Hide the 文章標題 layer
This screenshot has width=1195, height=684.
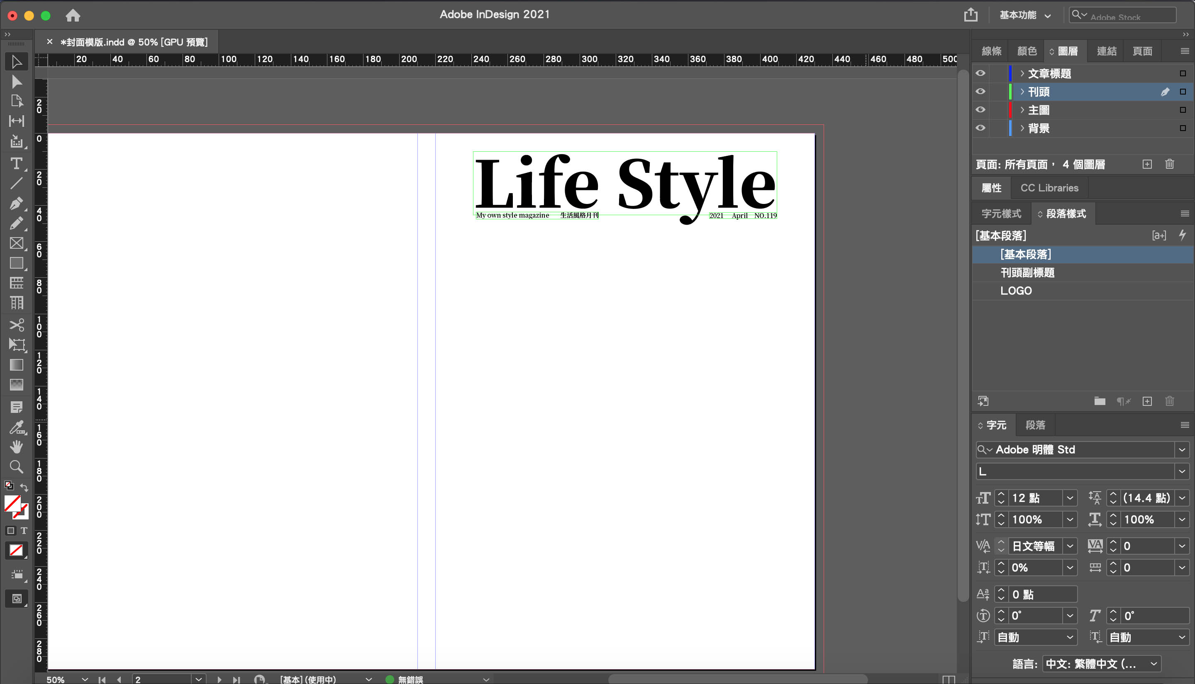(980, 73)
